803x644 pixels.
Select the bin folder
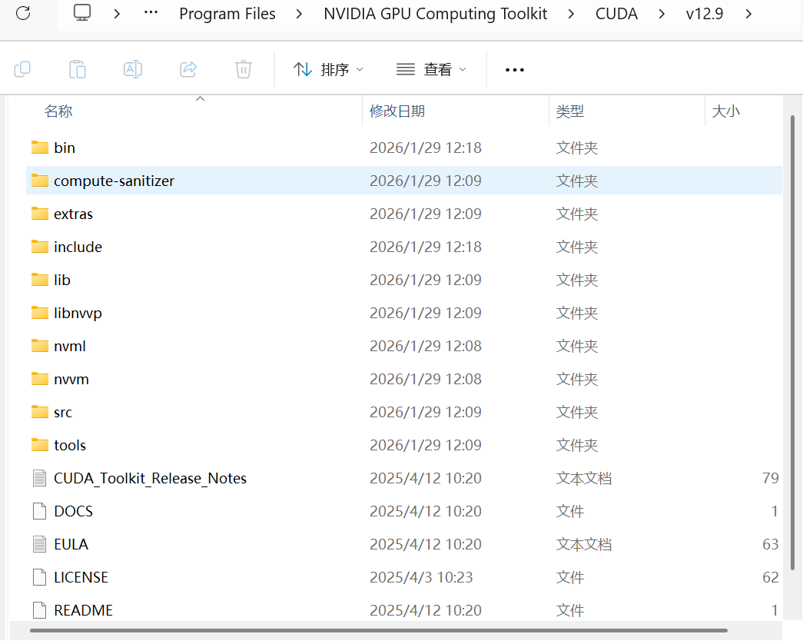pos(65,148)
